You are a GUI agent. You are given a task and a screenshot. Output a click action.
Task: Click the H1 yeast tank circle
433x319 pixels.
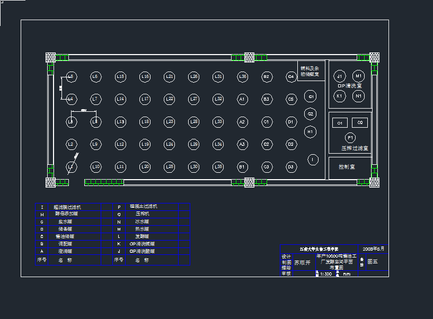[311, 131]
